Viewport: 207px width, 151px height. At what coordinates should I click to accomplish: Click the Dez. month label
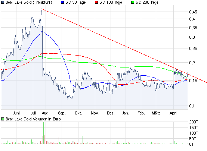pyautogui.click(x=111, y=113)
